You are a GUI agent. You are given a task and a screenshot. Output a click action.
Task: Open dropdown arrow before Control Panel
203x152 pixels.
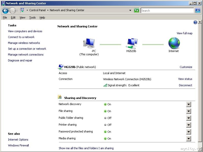27,10
